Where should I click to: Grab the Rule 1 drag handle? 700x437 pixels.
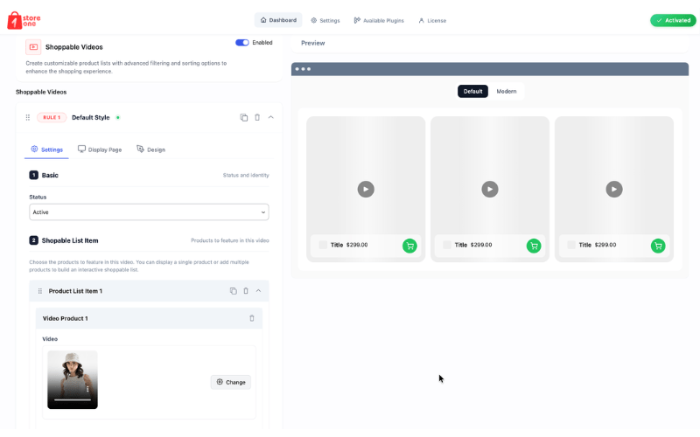(28, 117)
